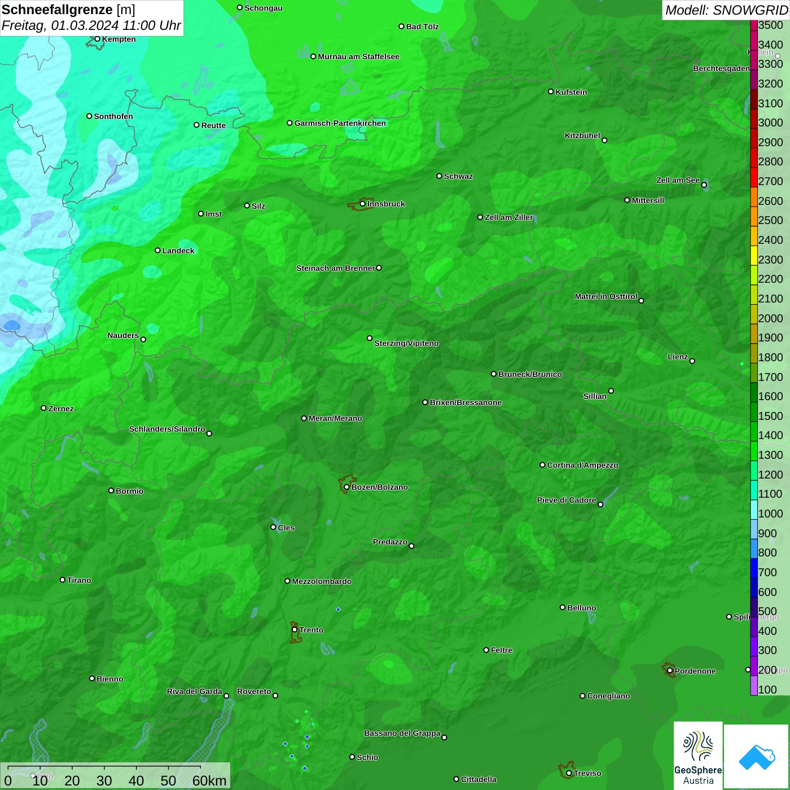Click the Riva del Garda label
The width and height of the screenshot is (790, 790).
coord(195,691)
